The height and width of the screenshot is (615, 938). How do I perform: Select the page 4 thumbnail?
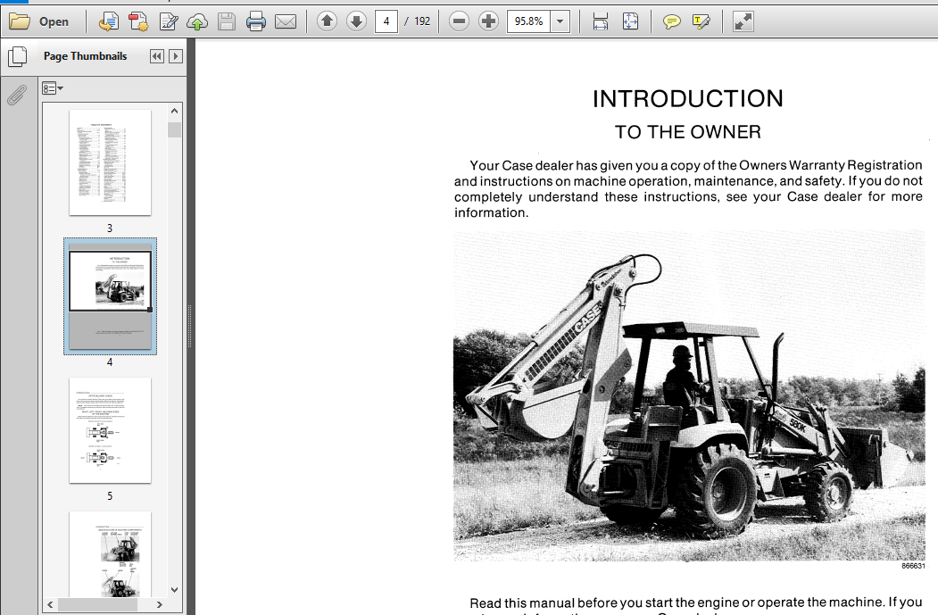coord(110,296)
